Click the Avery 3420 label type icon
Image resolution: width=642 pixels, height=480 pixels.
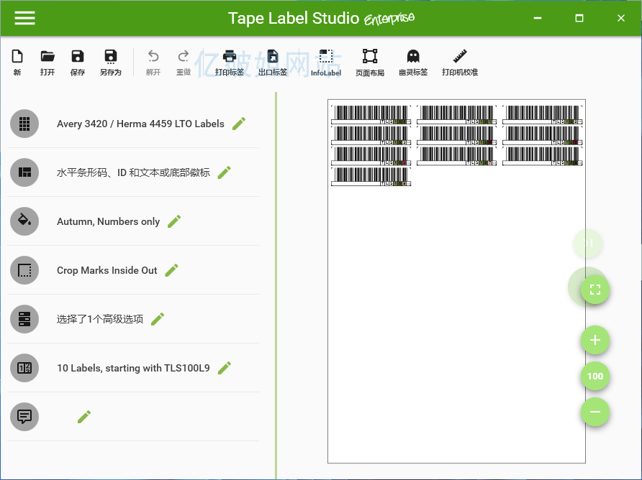tap(24, 124)
